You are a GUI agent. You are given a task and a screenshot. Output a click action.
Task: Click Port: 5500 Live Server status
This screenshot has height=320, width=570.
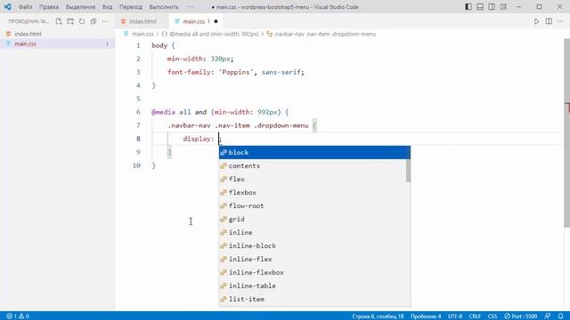tap(520, 316)
